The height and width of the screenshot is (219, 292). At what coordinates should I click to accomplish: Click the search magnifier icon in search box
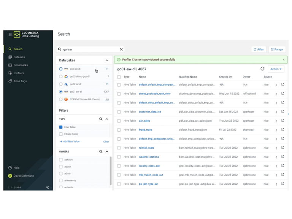click(60, 49)
